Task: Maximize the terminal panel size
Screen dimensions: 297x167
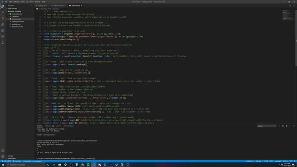Action: pos(290,126)
